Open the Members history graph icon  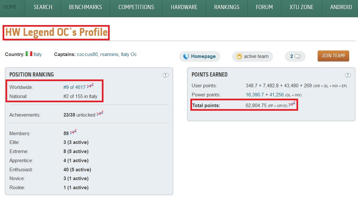coord(73,132)
